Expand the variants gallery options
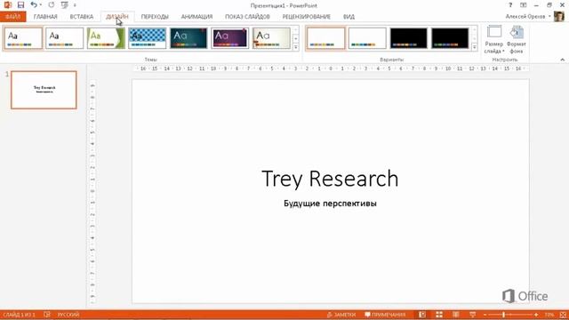Screen dimensions: 569x320 point(474,47)
